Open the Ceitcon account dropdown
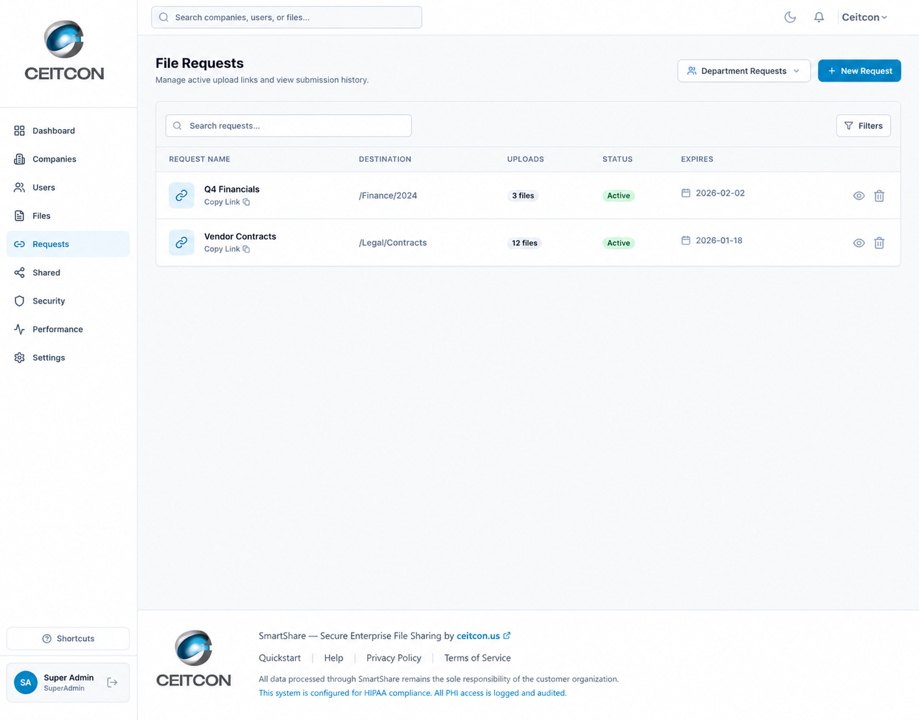 pos(864,18)
